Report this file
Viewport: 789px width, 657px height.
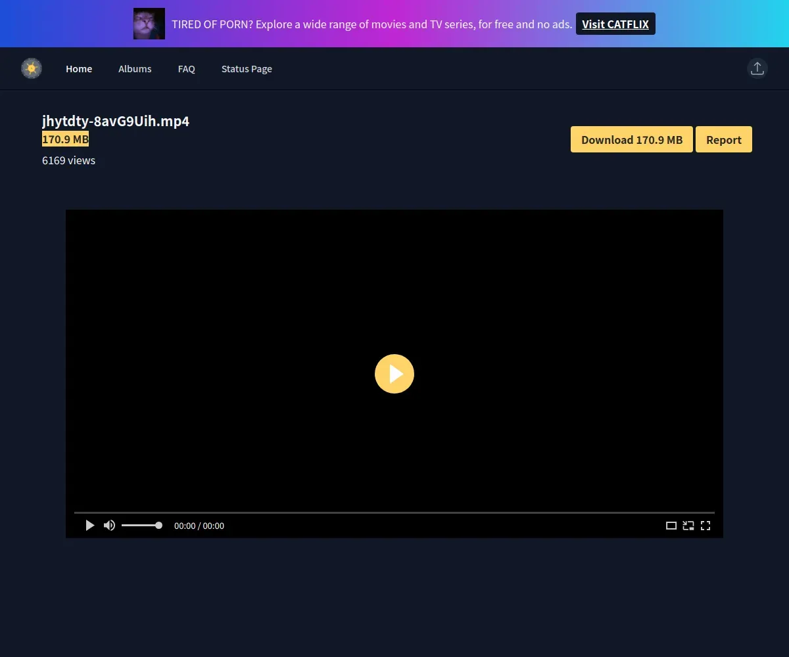724,139
